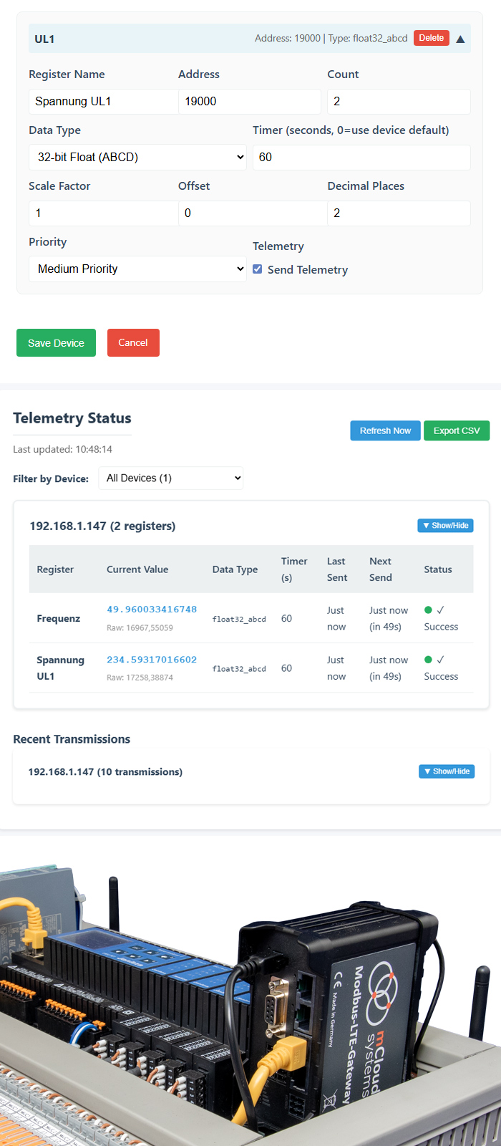
Task: Cancel the device editing
Action: tap(133, 343)
